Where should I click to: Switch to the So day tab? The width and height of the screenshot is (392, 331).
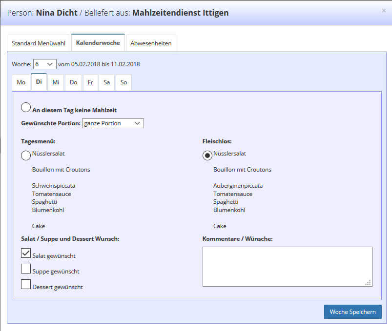click(x=124, y=82)
